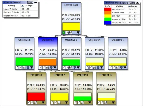Open Objective 4 'all' documents icon
The width and height of the screenshot is (143, 108).
tap(94, 67)
